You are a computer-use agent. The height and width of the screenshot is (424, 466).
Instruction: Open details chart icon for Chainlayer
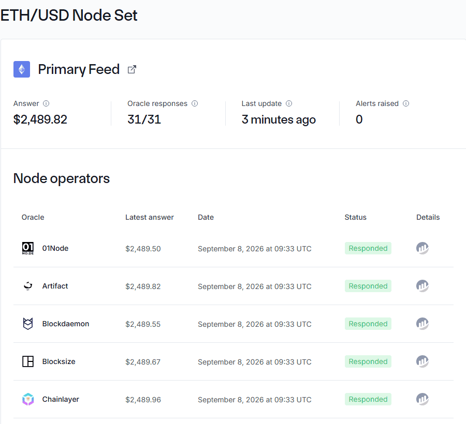(423, 399)
